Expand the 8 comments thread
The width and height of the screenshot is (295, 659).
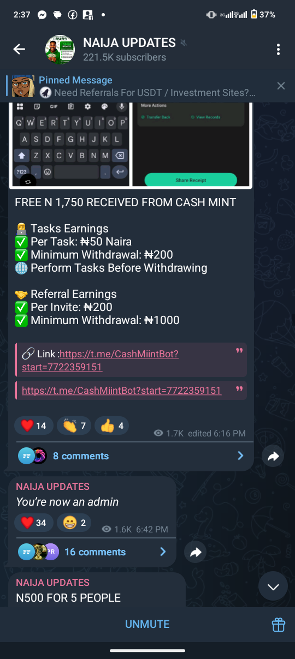131,456
